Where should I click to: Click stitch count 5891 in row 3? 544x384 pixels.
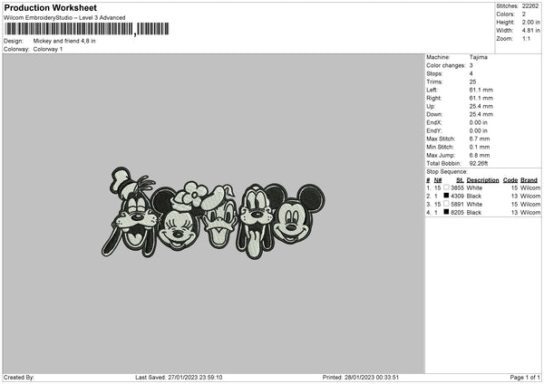pyautogui.click(x=457, y=205)
